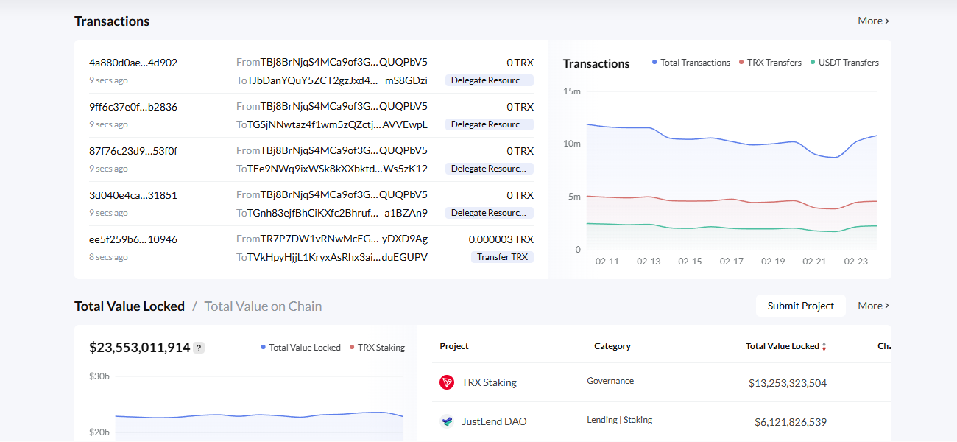
Task: Toggle TRX Staking series in TVL legend
Action: 376,348
